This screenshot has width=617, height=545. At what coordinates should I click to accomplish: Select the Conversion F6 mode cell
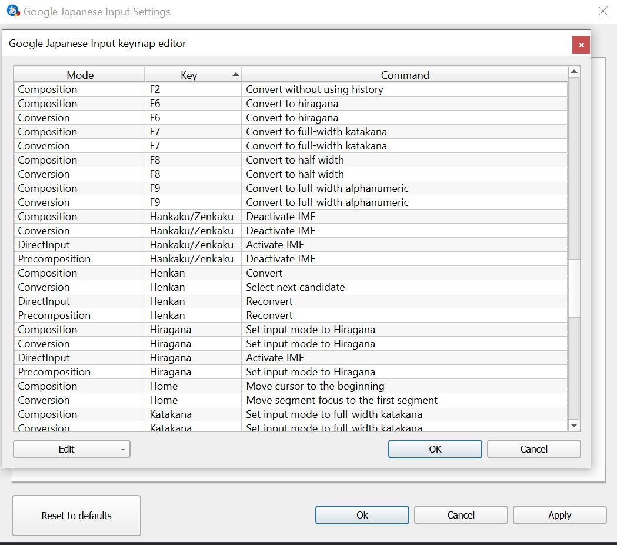point(79,118)
